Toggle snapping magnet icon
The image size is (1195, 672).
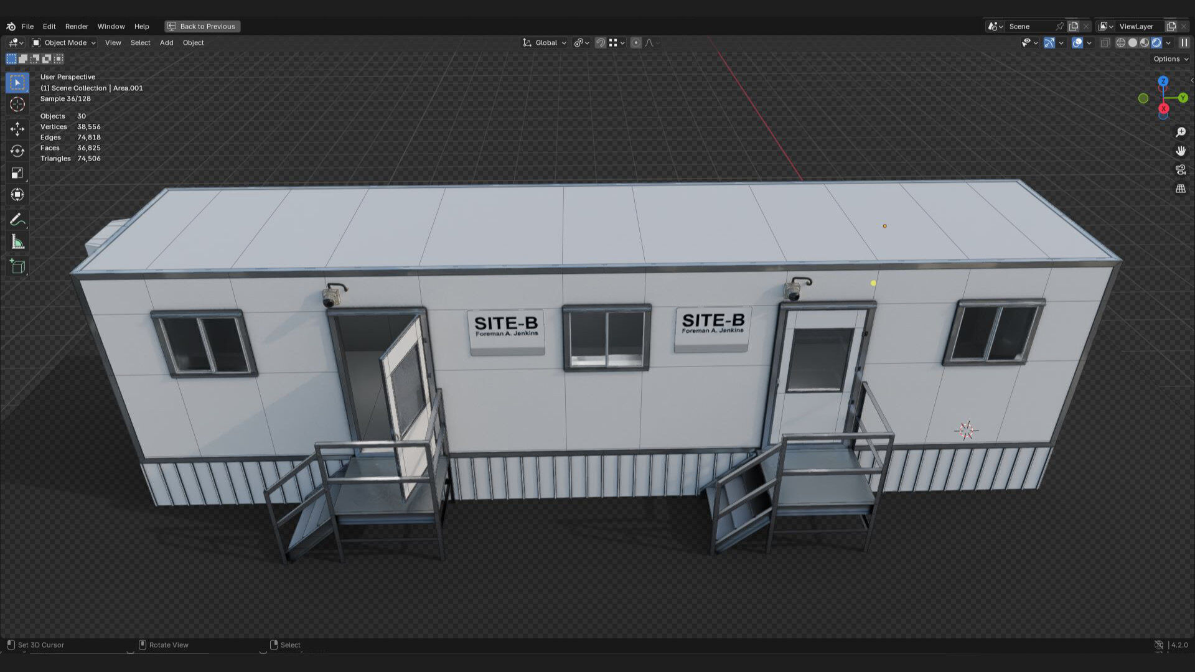pos(600,43)
